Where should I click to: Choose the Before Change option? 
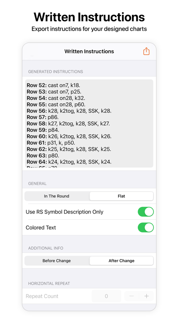(57, 261)
